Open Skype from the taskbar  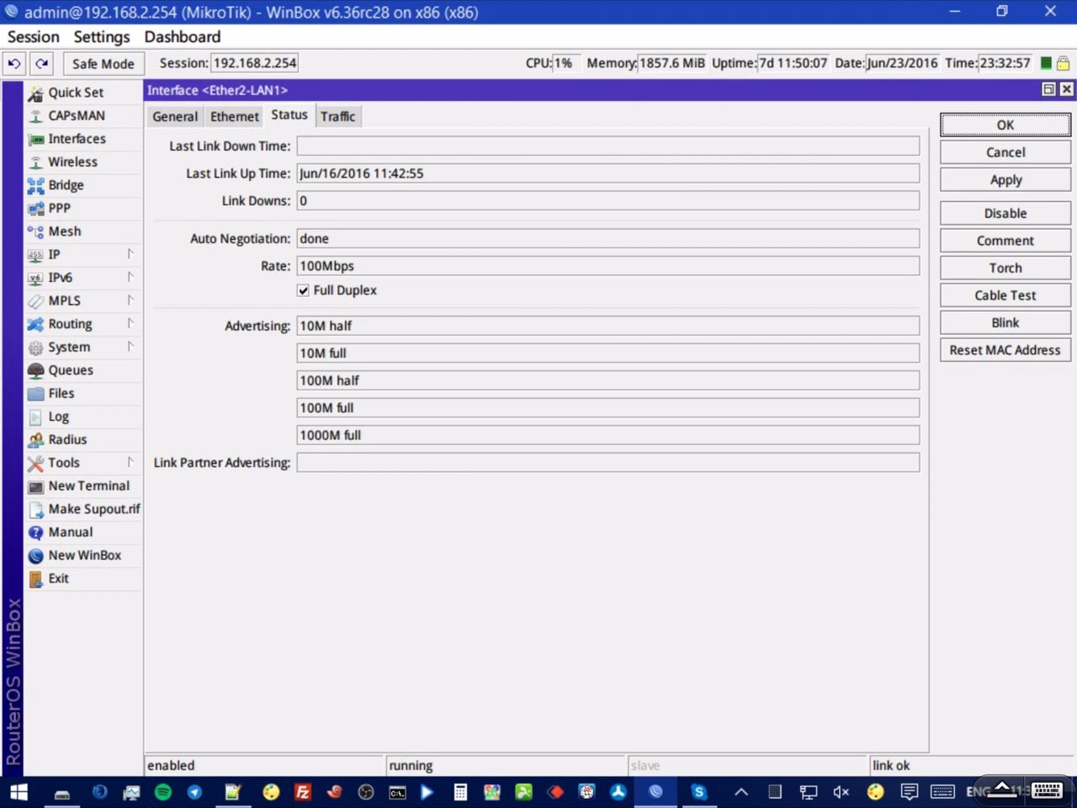point(698,792)
